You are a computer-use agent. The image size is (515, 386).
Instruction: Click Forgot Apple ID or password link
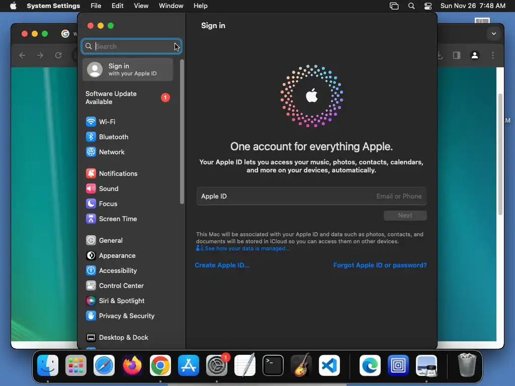coord(380,265)
